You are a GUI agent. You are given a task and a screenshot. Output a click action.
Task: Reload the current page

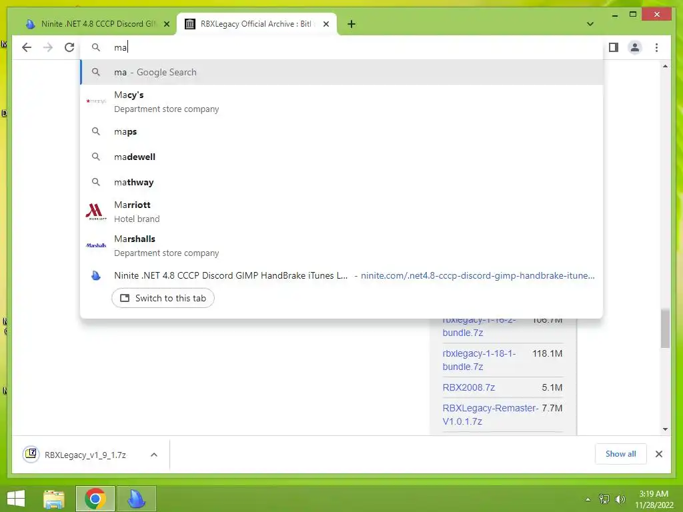[69, 47]
